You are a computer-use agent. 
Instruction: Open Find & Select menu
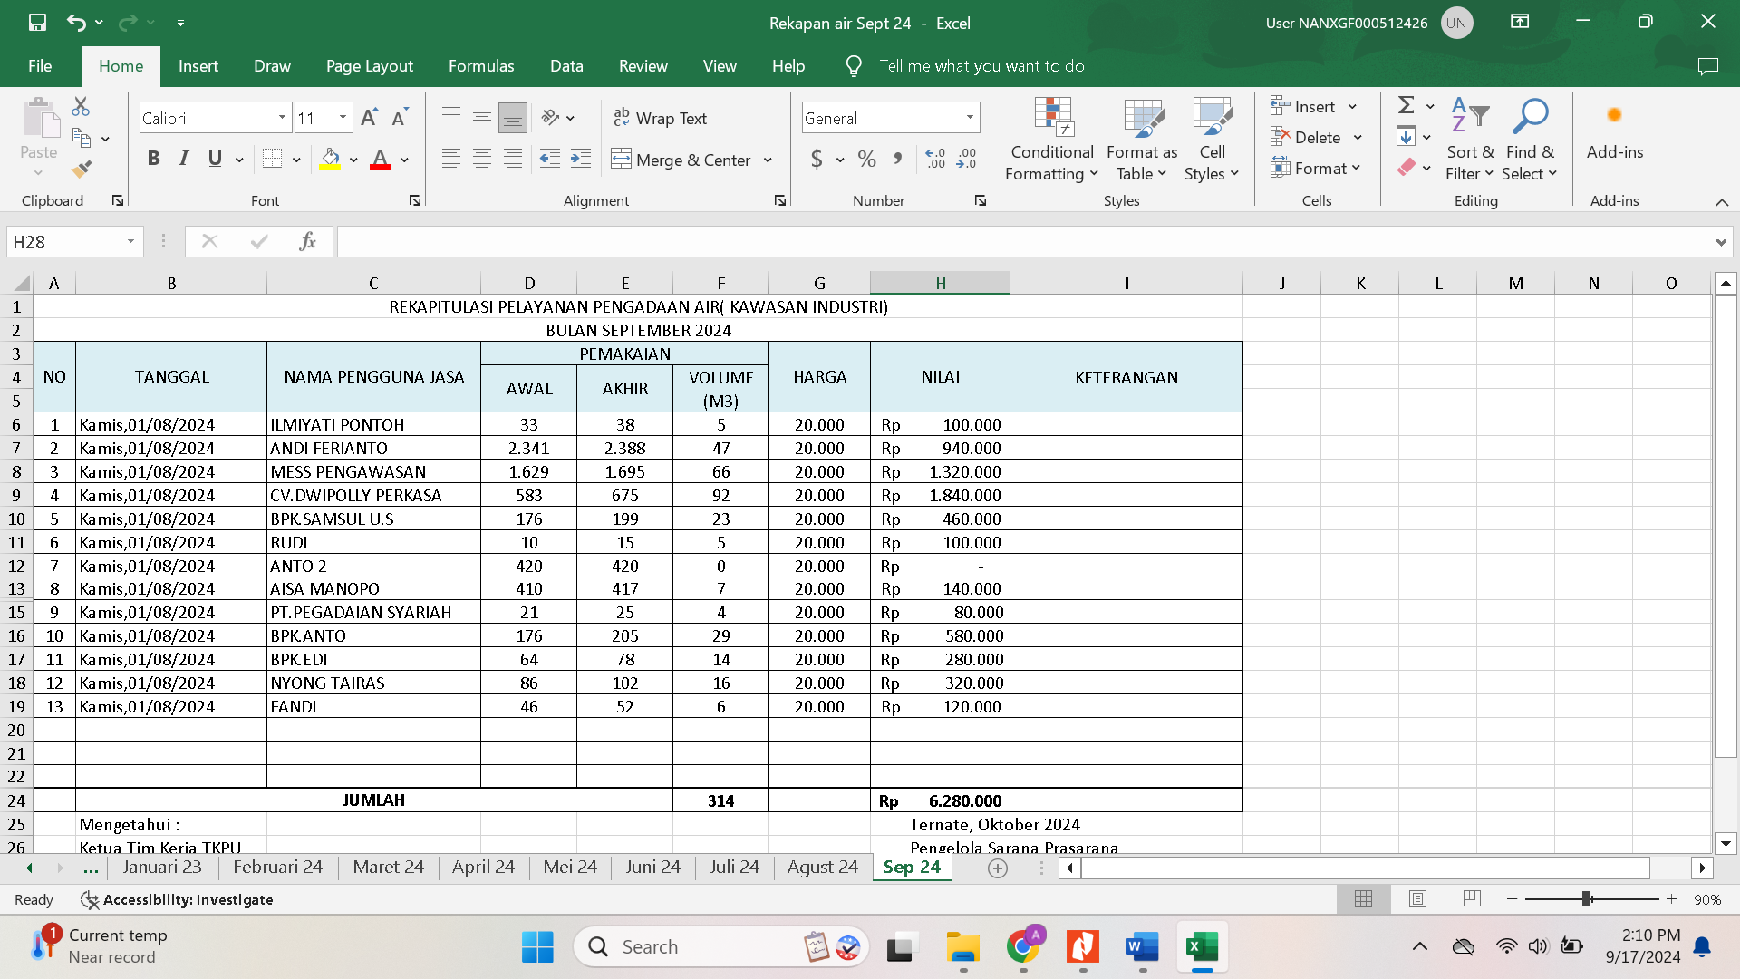click(1530, 140)
